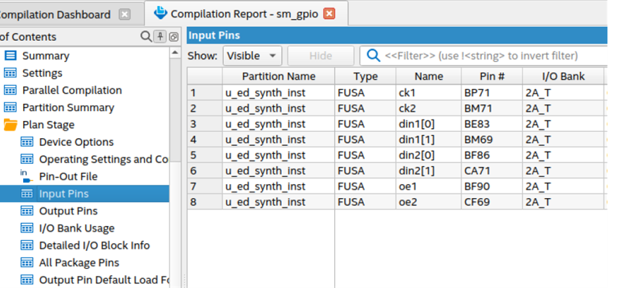Click the Hide button
The width and height of the screenshot is (618, 288).
[x=320, y=56]
